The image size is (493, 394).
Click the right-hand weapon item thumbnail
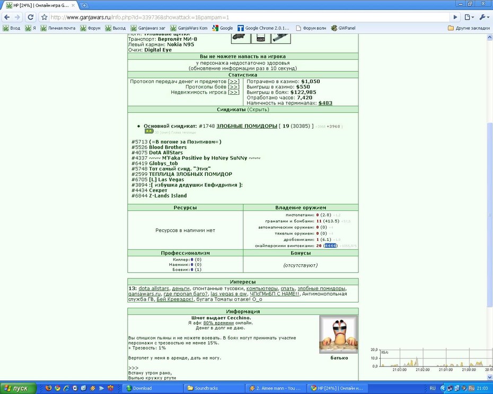coord(281,38)
